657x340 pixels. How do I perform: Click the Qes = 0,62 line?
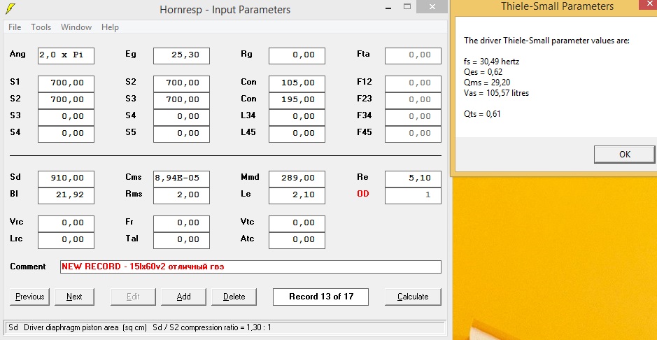click(x=483, y=72)
